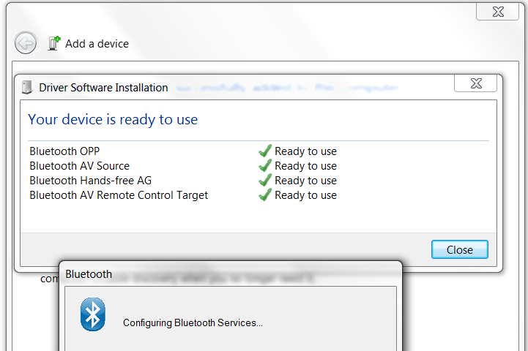This screenshot has height=351, width=528.
Task: Select Bluetooth AV Remote Control Target entry
Action: 119,195
